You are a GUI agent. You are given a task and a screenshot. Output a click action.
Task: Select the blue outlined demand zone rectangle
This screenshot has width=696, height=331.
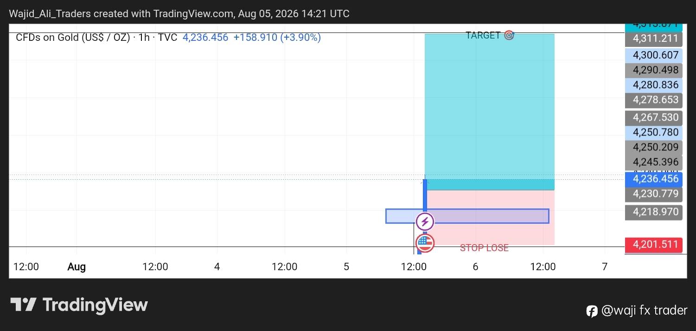pos(467,216)
